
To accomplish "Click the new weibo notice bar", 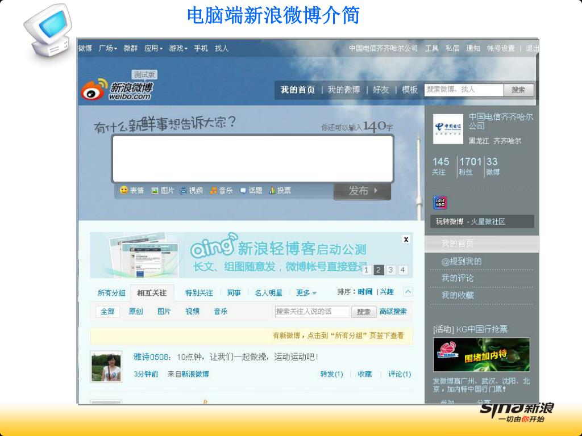I will pyautogui.click(x=251, y=336).
